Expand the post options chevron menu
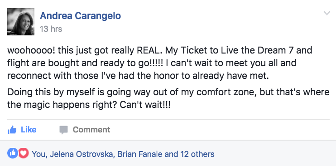The image size is (336, 166). [327, 13]
